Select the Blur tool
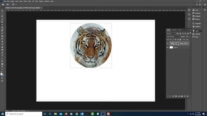The height and width of the screenshot is (116, 207). [2, 47]
